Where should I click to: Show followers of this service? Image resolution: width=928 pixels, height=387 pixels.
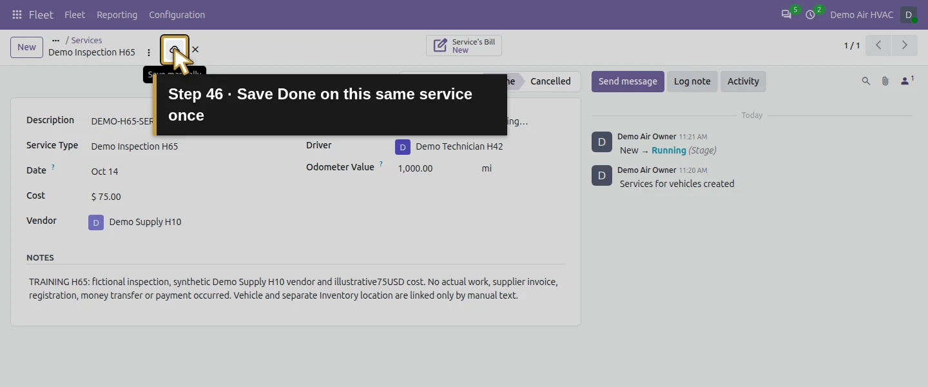[907, 81]
